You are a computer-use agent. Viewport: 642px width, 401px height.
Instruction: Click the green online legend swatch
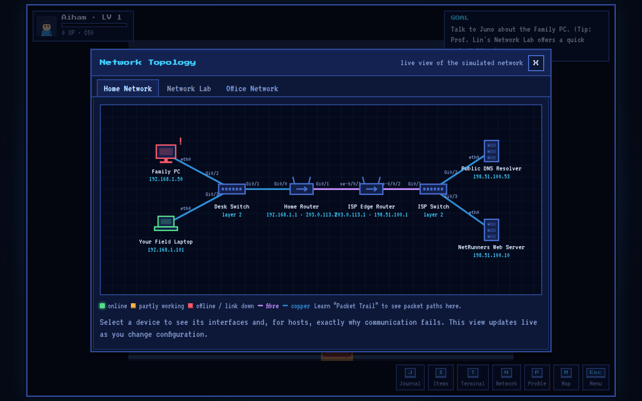[x=102, y=306]
